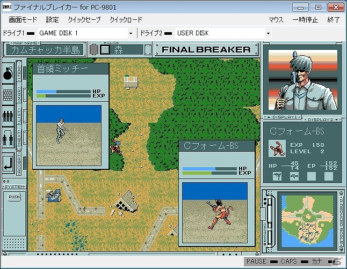Click the Cフォーム-BS popup name header
The width and height of the screenshot is (347, 269).
pyautogui.click(x=216, y=146)
